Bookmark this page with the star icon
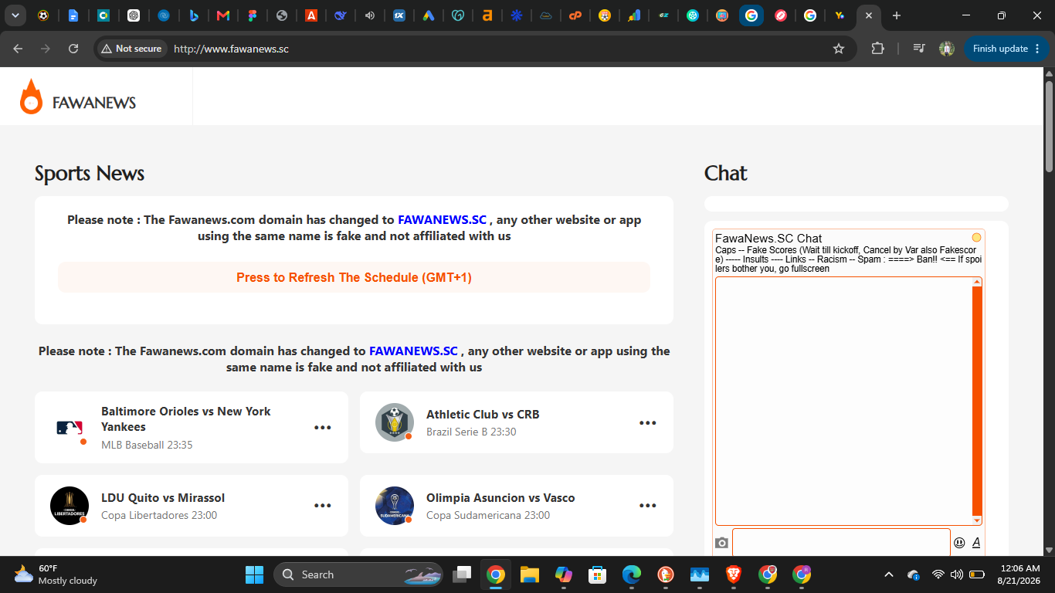1055x593 pixels. tap(839, 49)
